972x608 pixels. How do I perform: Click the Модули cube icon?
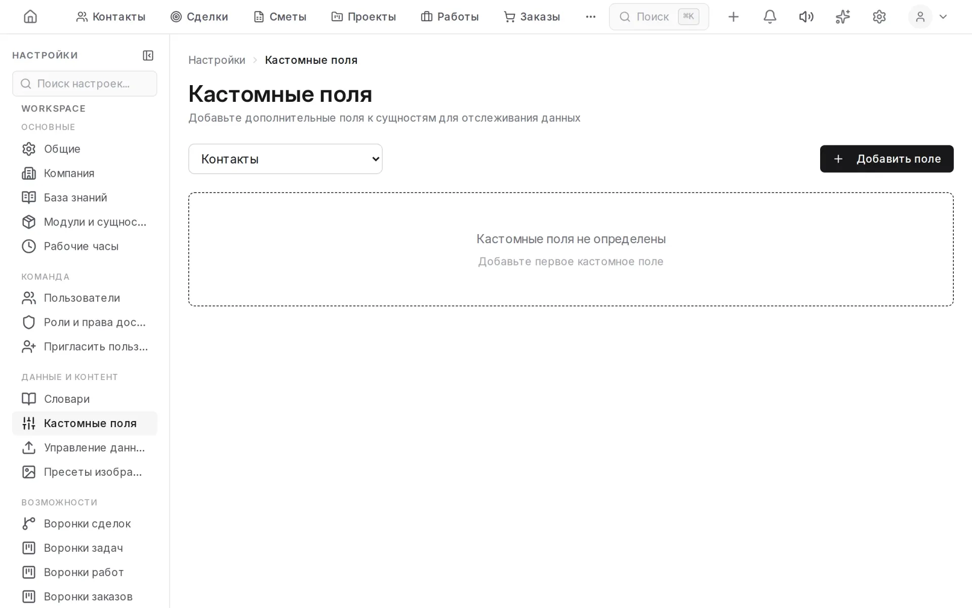click(x=29, y=222)
